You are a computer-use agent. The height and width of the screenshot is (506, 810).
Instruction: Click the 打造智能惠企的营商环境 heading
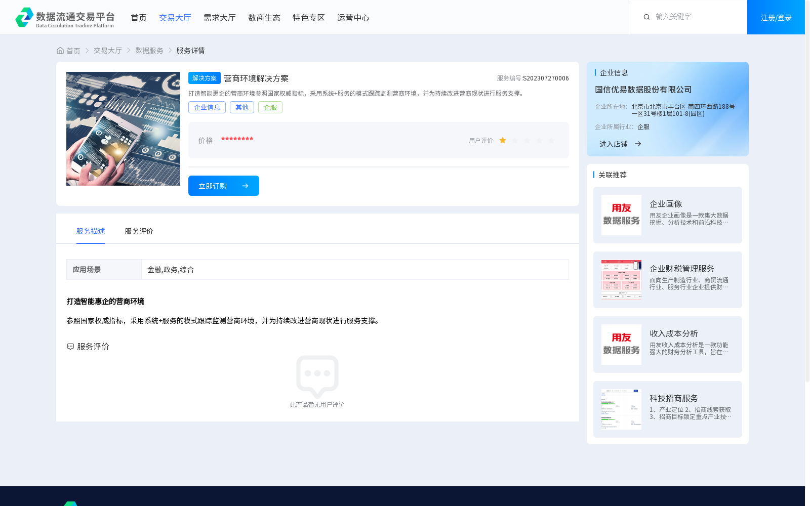(x=105, y=302)
